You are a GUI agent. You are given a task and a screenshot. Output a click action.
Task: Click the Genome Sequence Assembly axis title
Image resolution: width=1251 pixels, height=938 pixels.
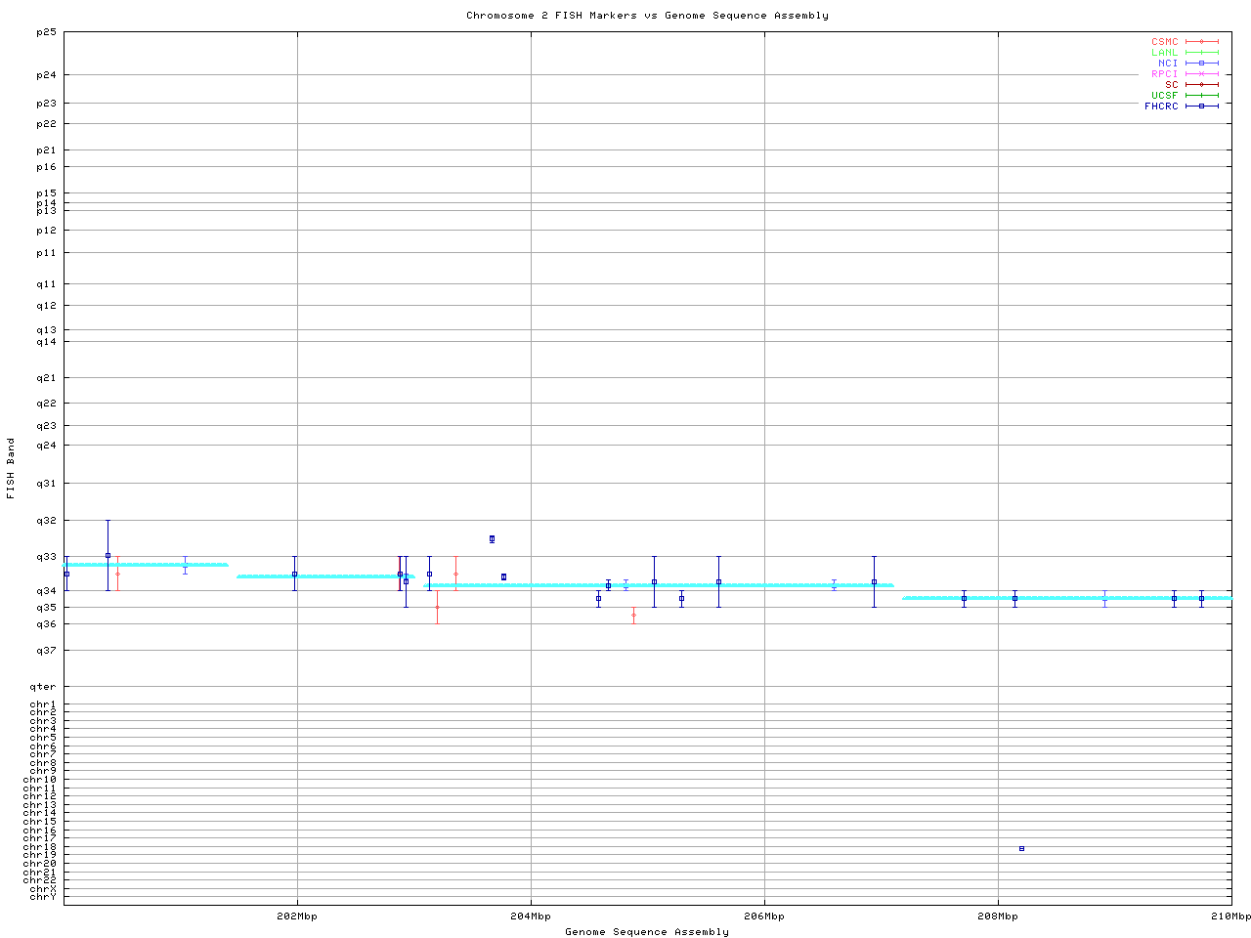click(x=647, y=931)
